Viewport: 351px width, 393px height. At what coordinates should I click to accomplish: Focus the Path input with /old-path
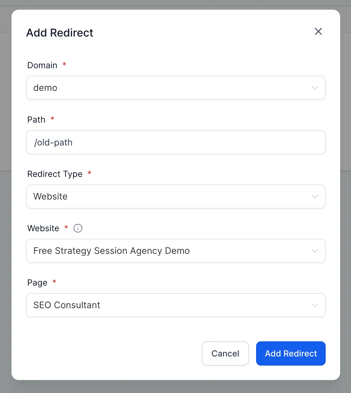point(175,142)
